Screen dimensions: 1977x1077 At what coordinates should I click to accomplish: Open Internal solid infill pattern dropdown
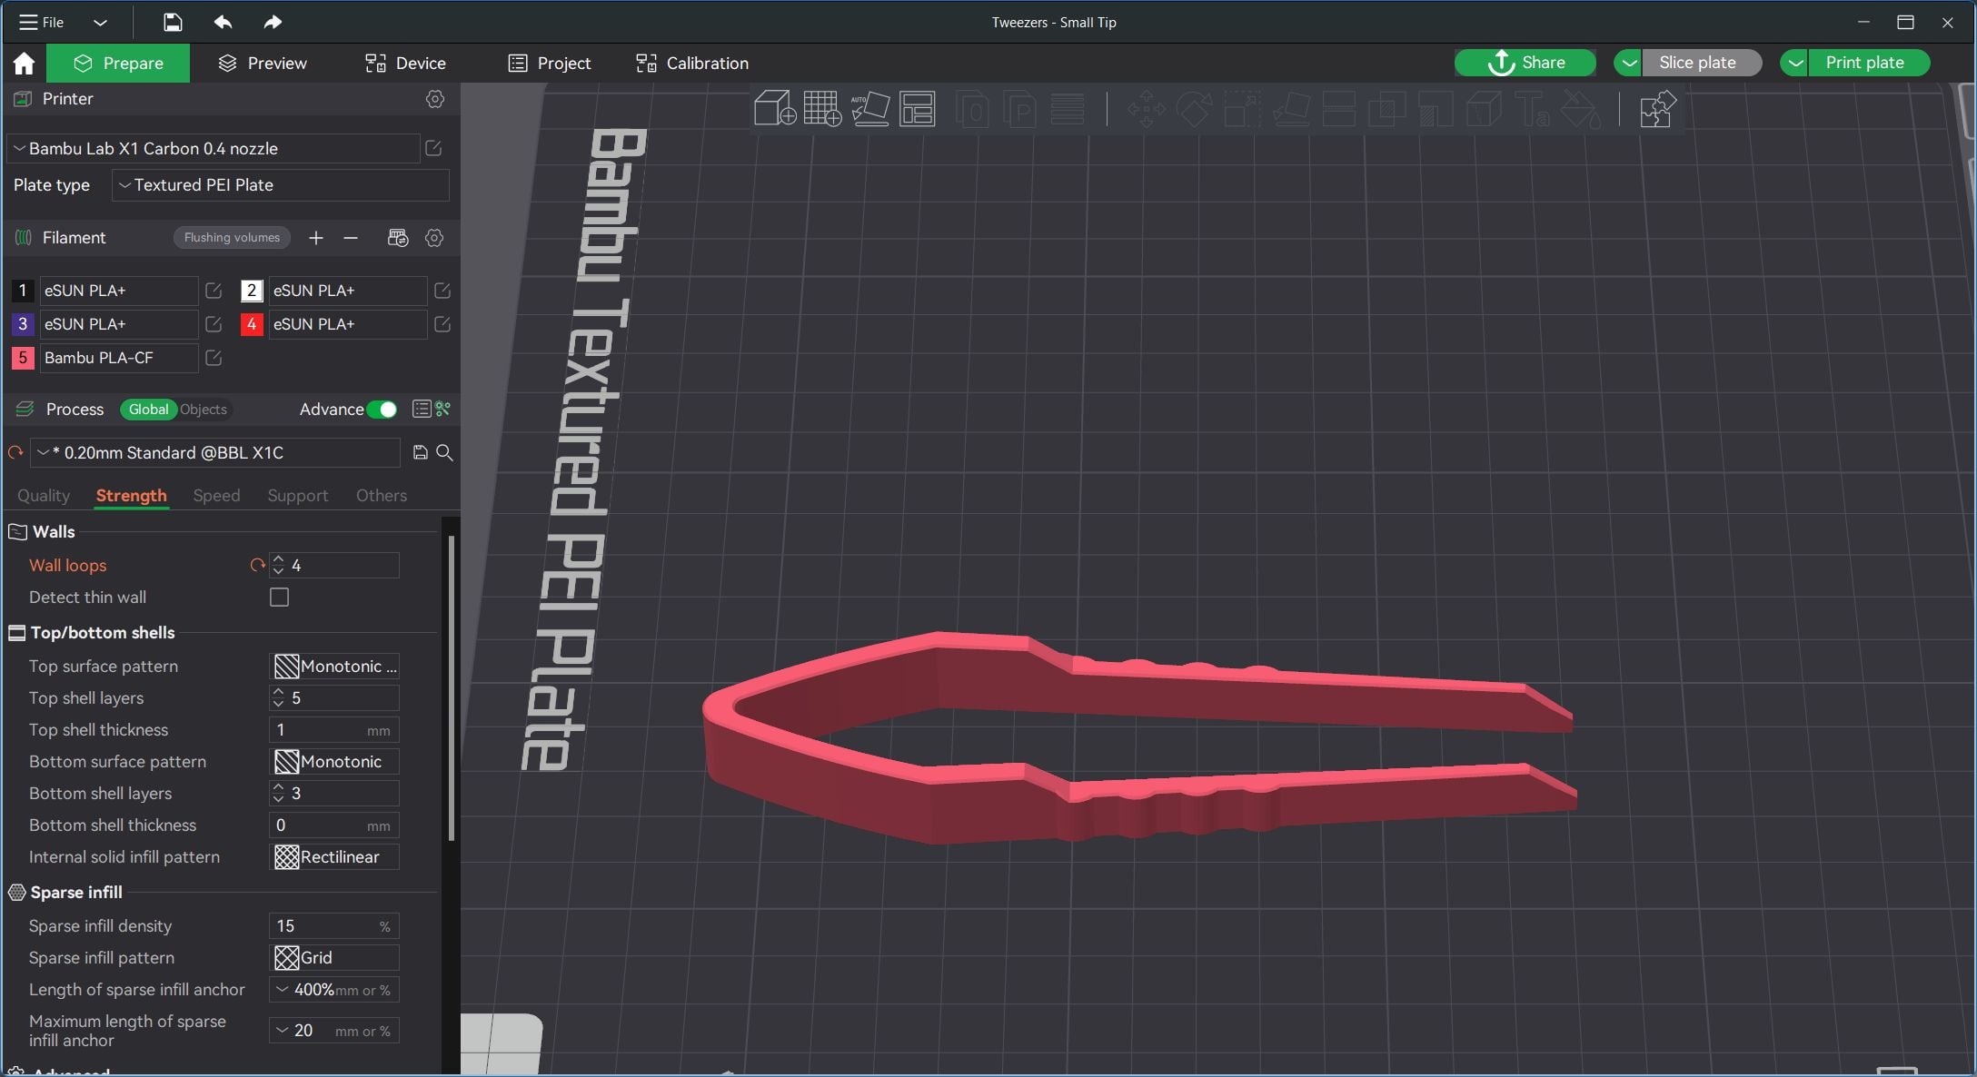pos(334,857)
